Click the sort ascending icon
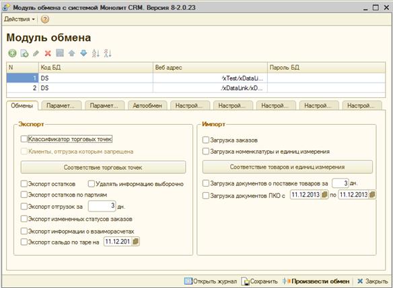The image size is (393, 288). (x=96, y=53)
